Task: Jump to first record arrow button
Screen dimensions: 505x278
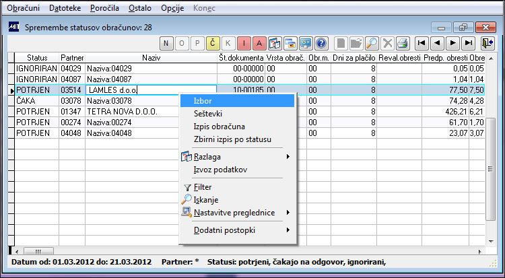Action: coord(422,43)
